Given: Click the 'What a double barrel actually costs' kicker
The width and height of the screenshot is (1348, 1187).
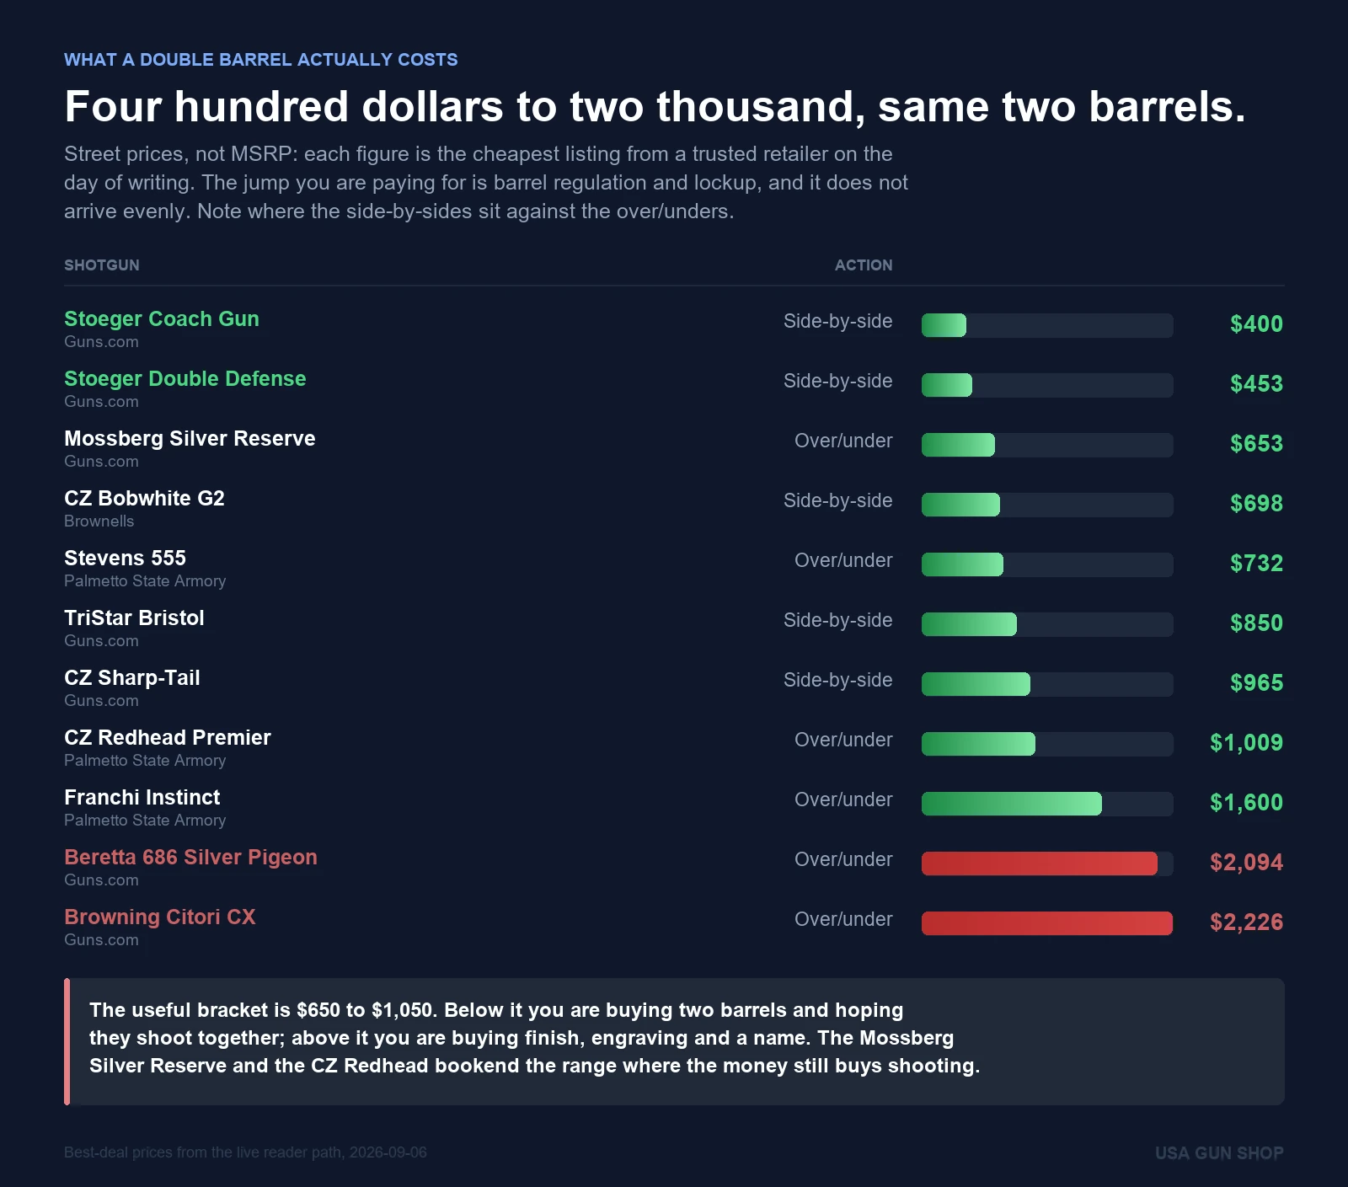Looking at the screenshot, I should click(261, 60).
